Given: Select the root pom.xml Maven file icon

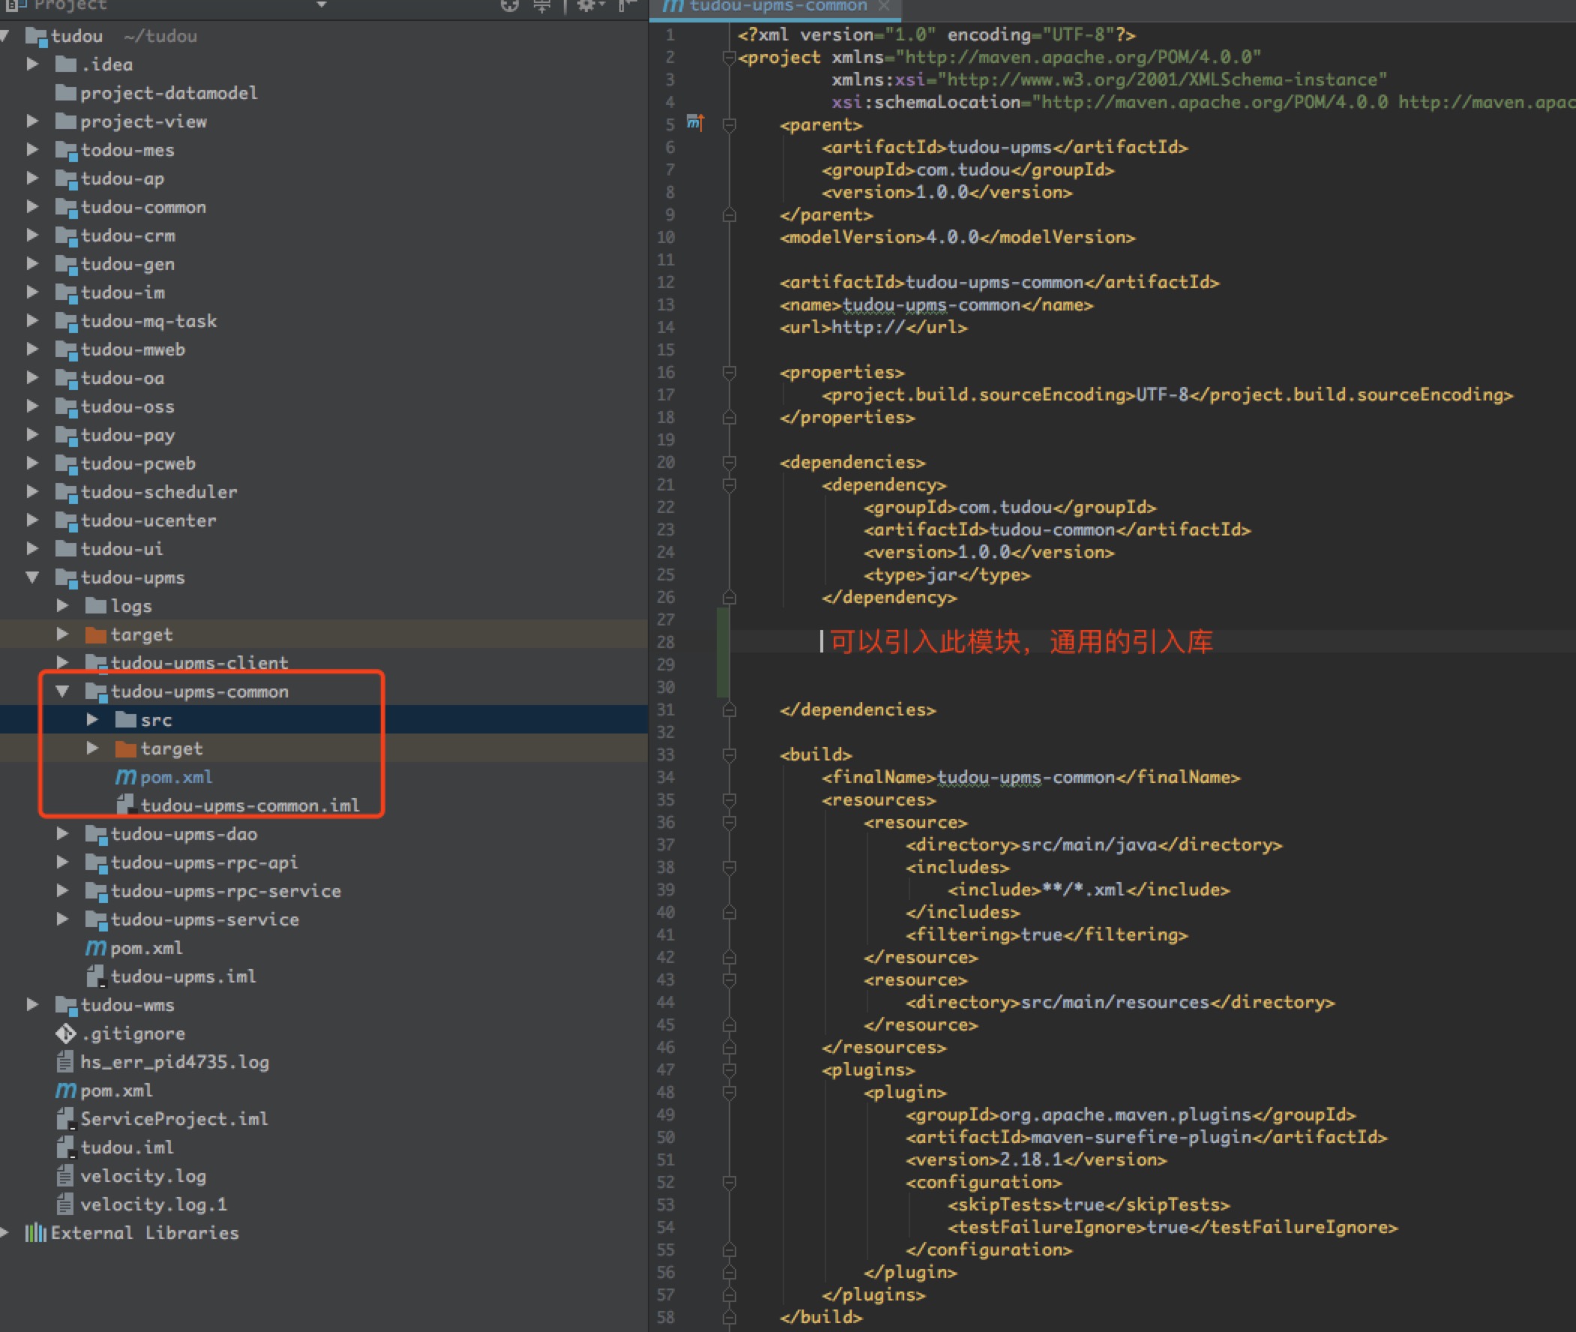Looking at the screenshot, I should [66, 1090].
